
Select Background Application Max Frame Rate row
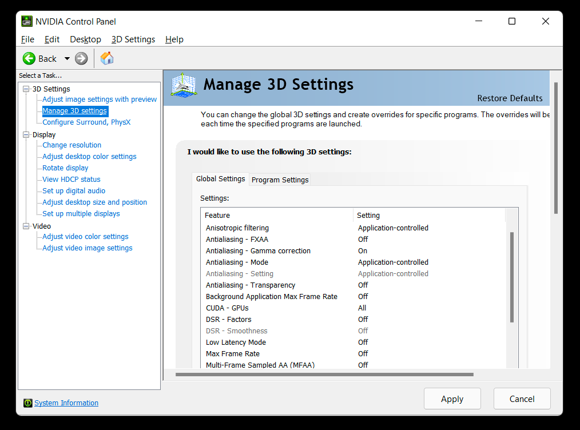[x=355, y=297]
